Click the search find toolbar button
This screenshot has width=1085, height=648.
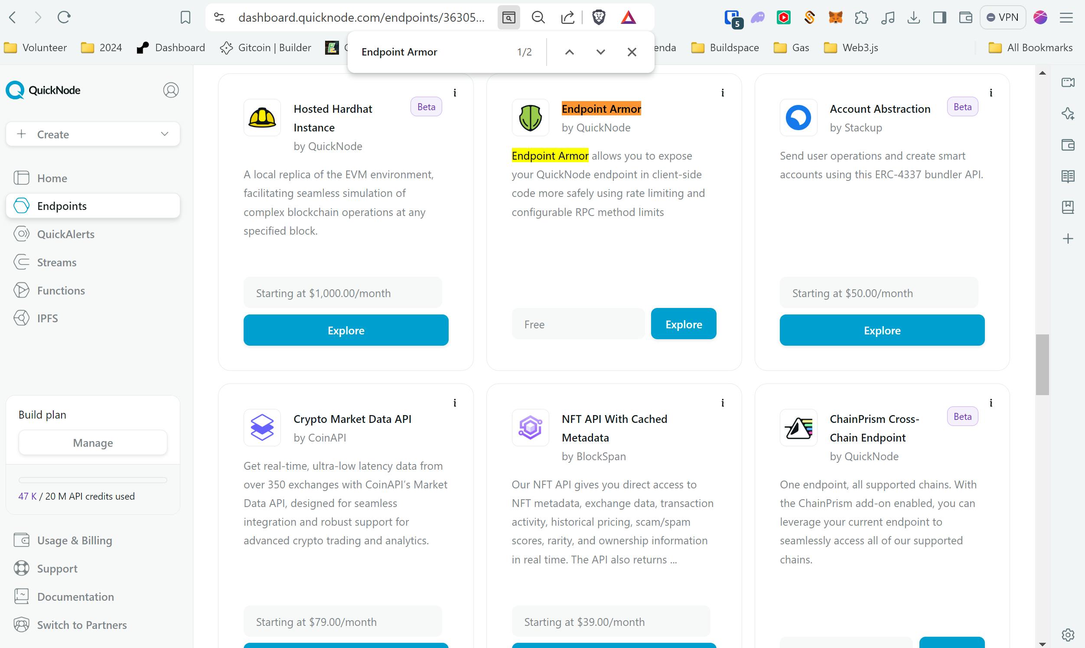[507, 17]
